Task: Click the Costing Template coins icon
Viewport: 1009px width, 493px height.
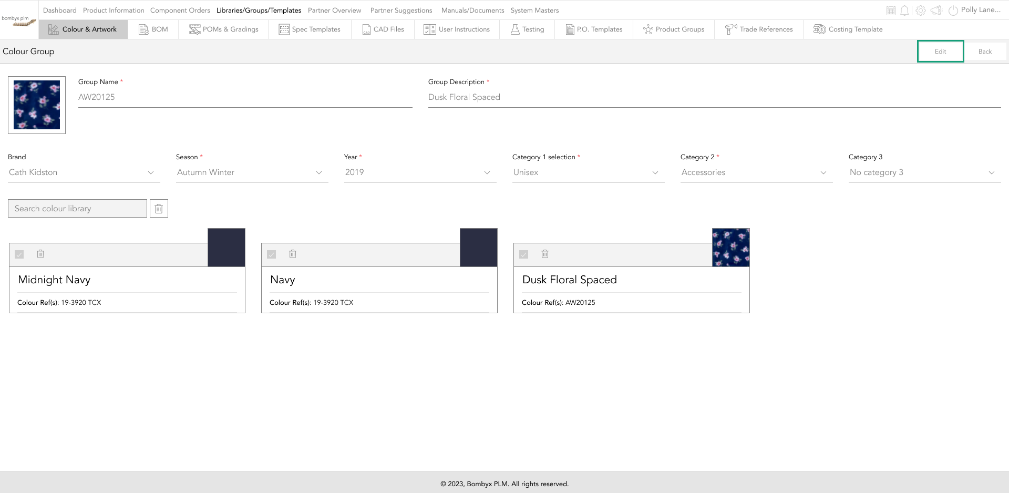Action: (x=820, y=29)
